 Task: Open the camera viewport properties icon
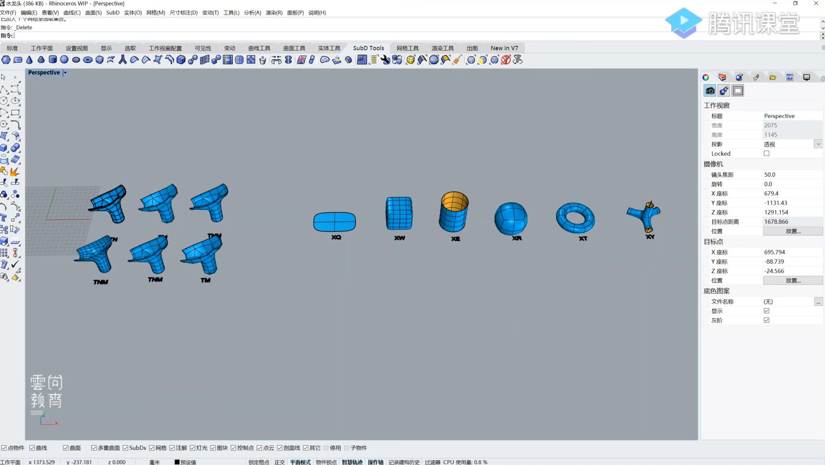(x=710, y=91)
